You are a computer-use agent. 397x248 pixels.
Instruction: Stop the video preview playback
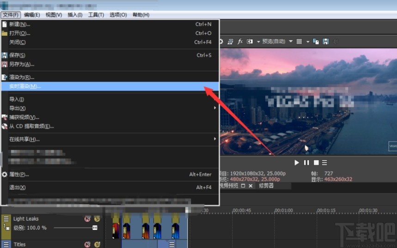click(316, 163)
